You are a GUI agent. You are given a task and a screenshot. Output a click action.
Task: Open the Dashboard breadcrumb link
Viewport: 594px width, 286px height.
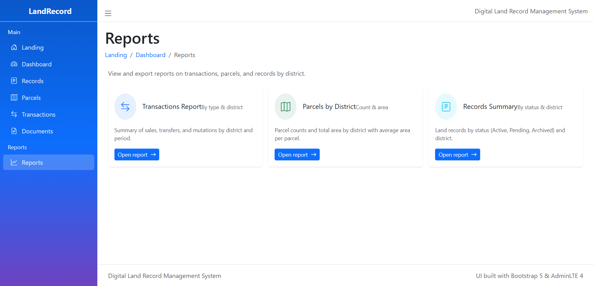pos(151,55)
